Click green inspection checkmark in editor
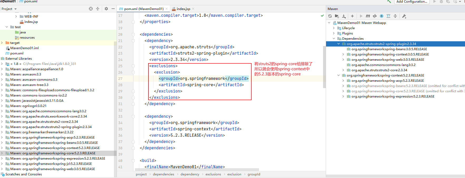 322,16
